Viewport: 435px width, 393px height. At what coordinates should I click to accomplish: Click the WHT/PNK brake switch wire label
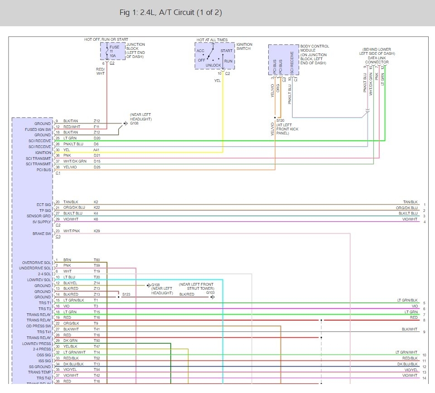72,231
